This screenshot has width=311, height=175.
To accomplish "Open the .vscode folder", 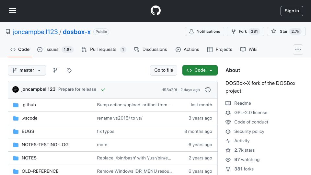I will tap(29, 118).
